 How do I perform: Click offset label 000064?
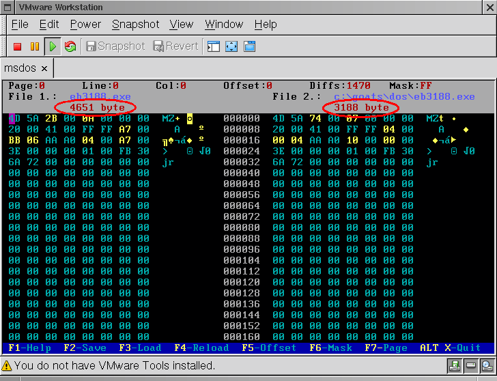point(242,206)
